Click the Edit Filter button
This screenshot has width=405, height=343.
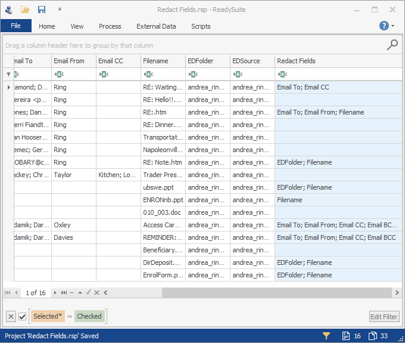(x=384, y=317)
